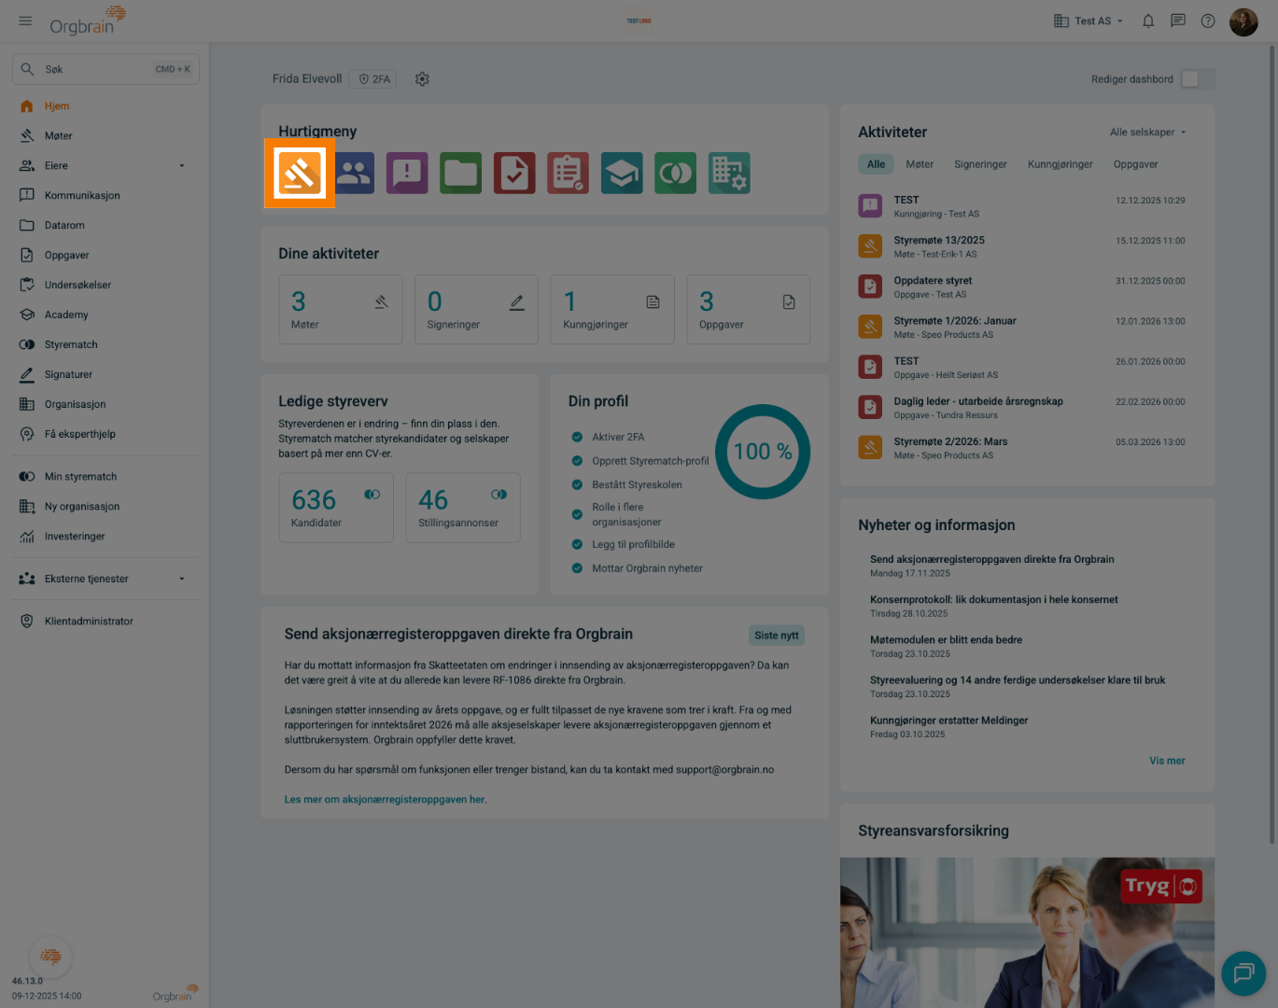Open the Styrematch overlapping circles shortcut icon
The width and height of the screenshot is (1278, 1008).
675,174
